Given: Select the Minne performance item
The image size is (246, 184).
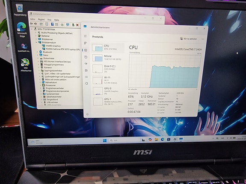Looking at the screenshot, I should pos(108,58).
